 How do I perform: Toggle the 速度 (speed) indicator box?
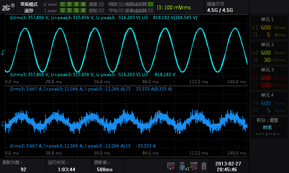tap(101, 4)
